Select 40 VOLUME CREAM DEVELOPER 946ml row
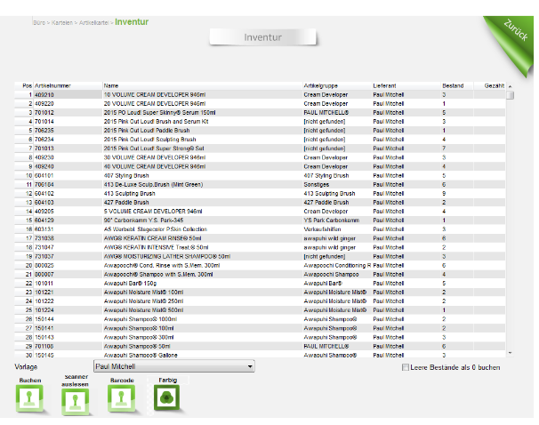This screenshot has width=539, height=425. click(x=260, y=166)
